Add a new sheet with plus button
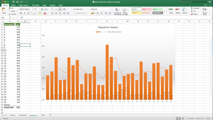213x120 pixels. tap(50, 115)
